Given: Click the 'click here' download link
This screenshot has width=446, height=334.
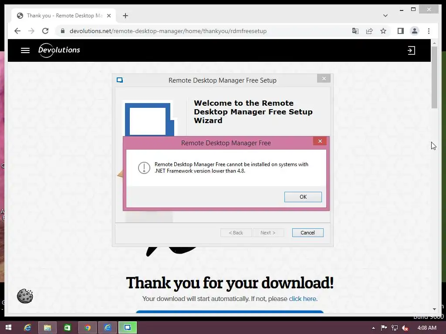Looking at the screenshot, I should click(x=302, y=299).
